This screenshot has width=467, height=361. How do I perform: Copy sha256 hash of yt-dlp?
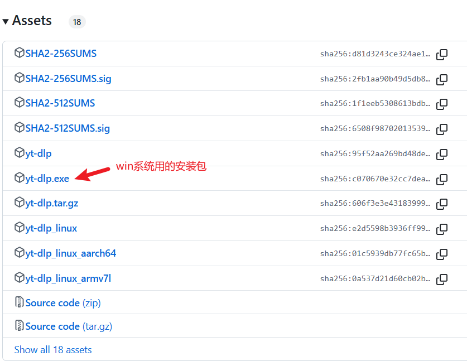442,154
